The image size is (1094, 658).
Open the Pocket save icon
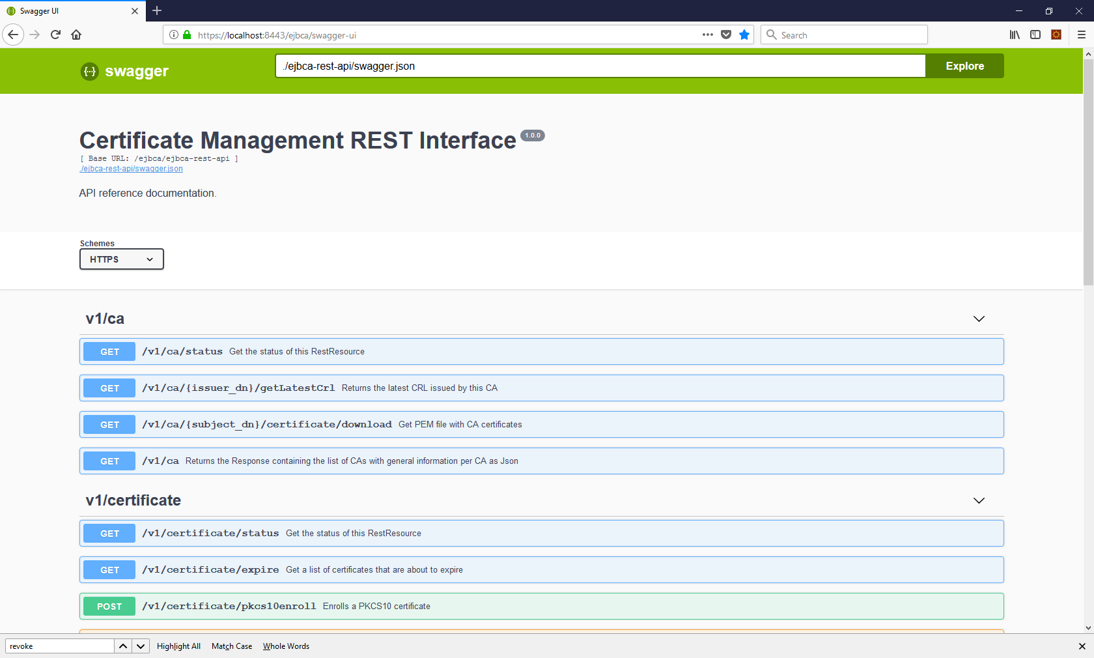[x=726, y=35]
